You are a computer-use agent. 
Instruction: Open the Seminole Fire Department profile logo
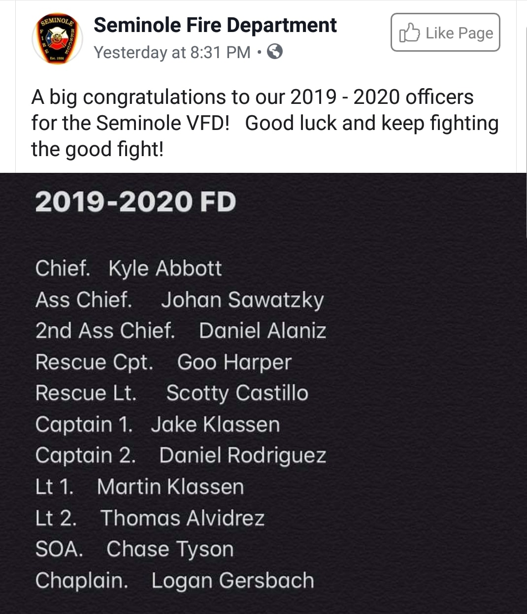(x=57, y=39)
